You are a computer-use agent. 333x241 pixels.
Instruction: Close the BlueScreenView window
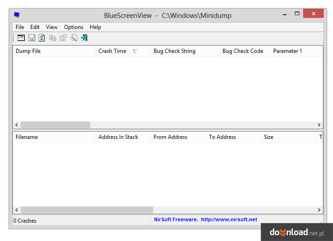tap(314, 13)
